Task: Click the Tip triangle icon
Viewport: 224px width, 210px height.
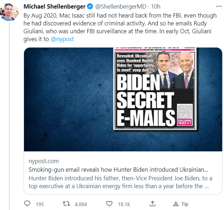Action: tap(176, 204)
